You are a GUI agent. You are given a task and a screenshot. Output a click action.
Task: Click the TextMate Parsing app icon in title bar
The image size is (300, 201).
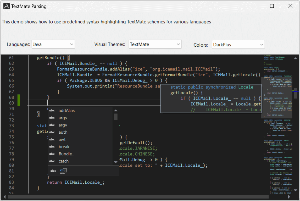coord(6,6)
